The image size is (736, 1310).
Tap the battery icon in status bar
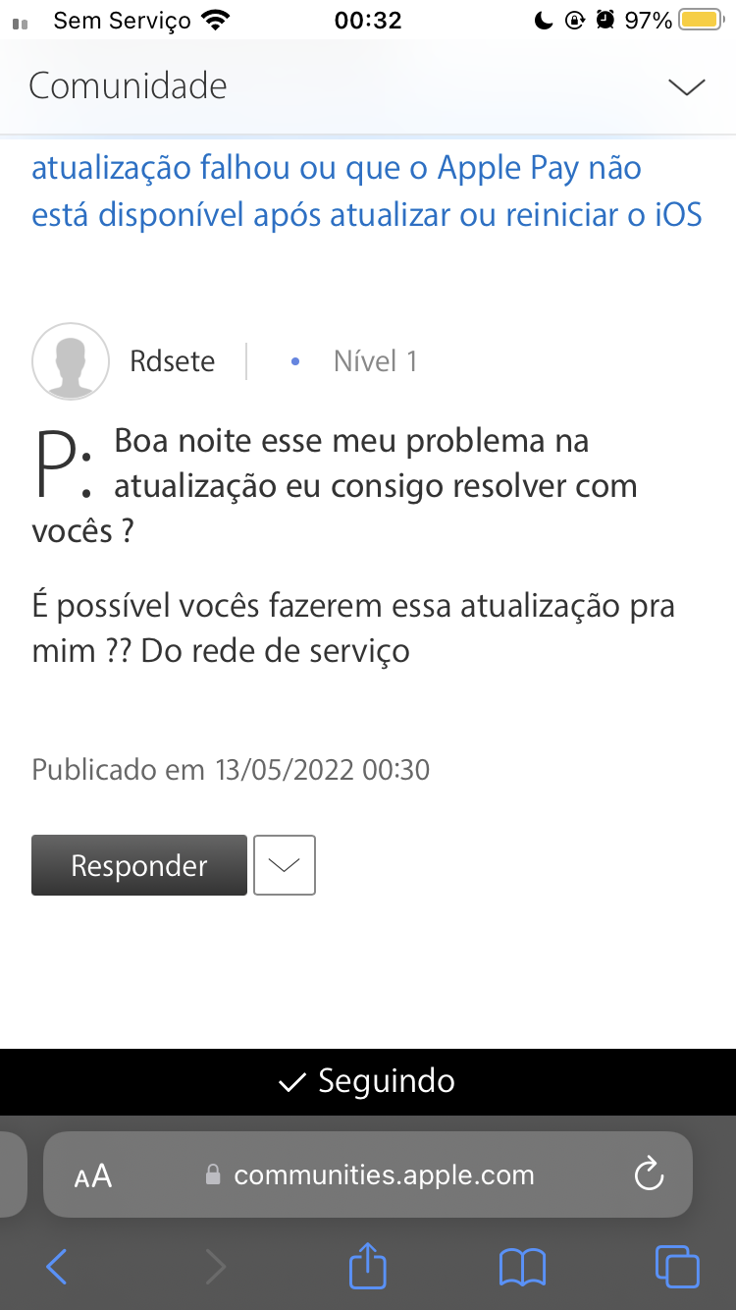point(701,20)
